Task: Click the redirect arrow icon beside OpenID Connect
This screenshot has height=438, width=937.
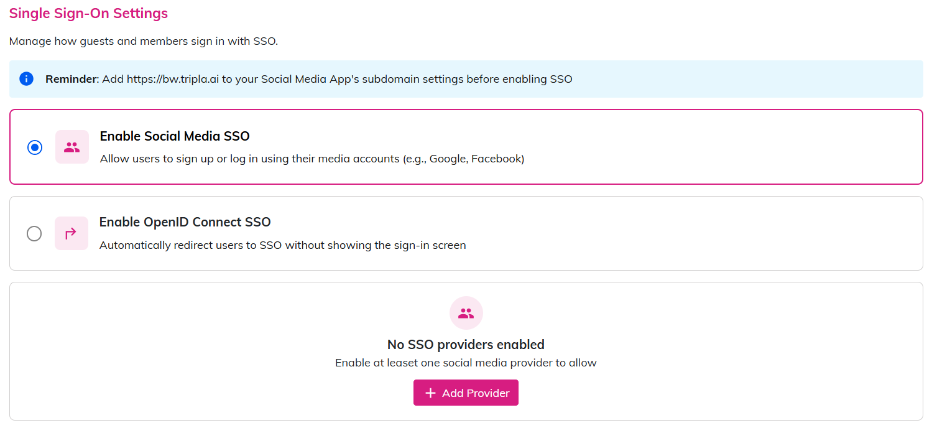Action: click(x=72, y=233)
